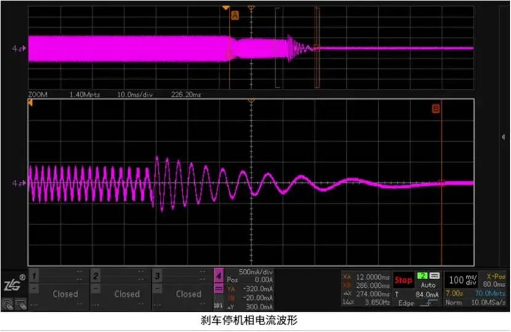
Task: Click the trigger level 84.0mA value
Action: click(x=427, y=295)
